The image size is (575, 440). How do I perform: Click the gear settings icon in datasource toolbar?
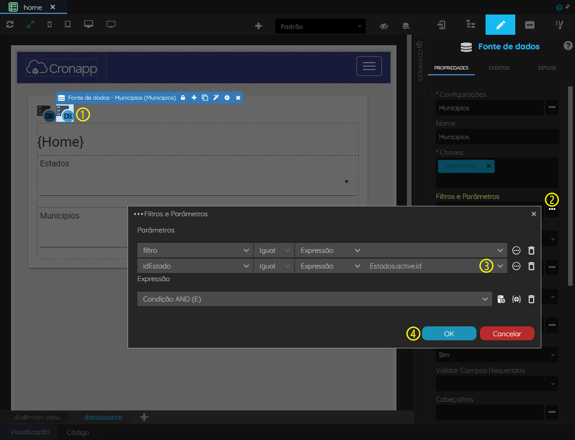pyautogui.click(x=227, y=97)
